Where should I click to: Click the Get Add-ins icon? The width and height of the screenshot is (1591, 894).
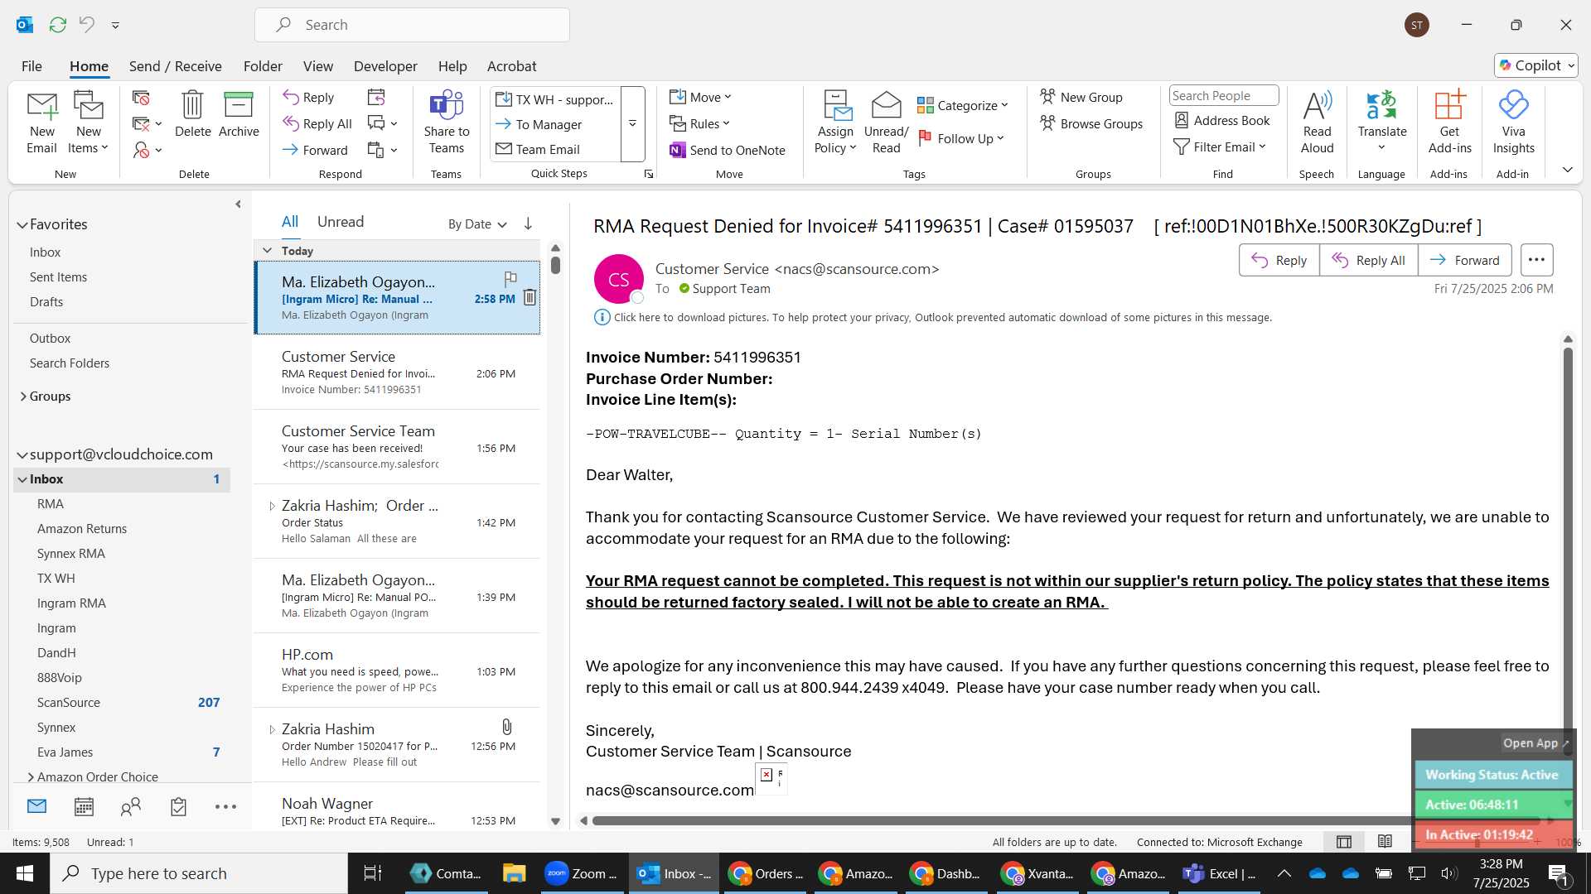pyautogui.click(x=1449, y=106)
